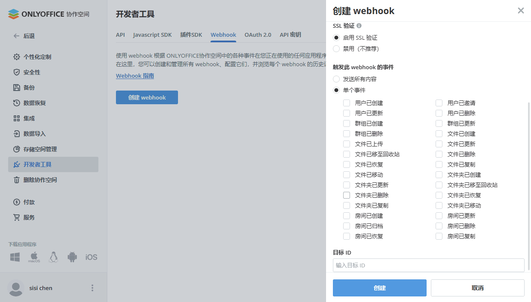Check the 用户已邀请 checkbox
This screenshot has width=531, height=302.
pyautogui.click(x=439, y=103)
